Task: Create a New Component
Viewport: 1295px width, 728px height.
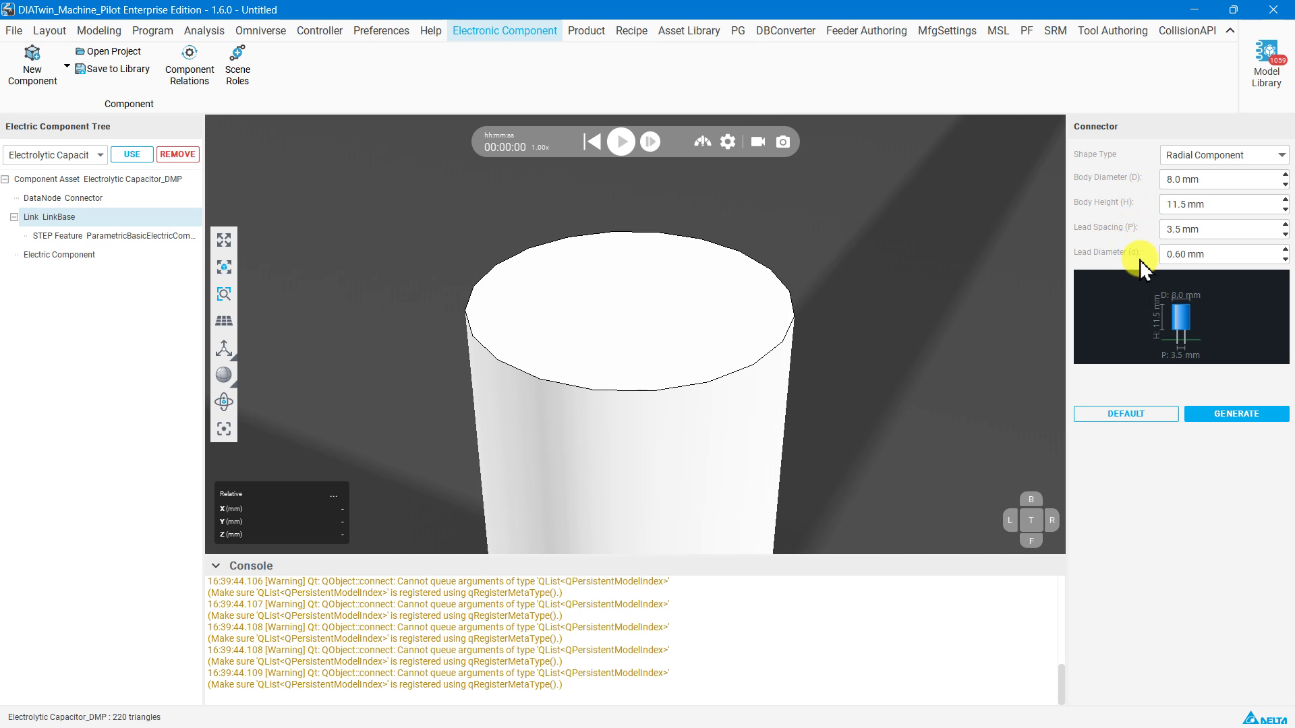Action: (x=32, y=65)
